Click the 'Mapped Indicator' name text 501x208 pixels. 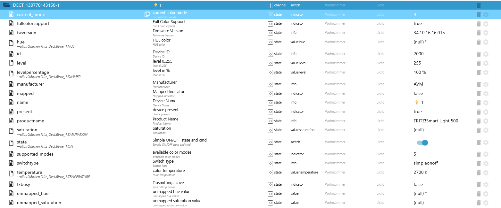pyautogui.click(x=169, y=91)
